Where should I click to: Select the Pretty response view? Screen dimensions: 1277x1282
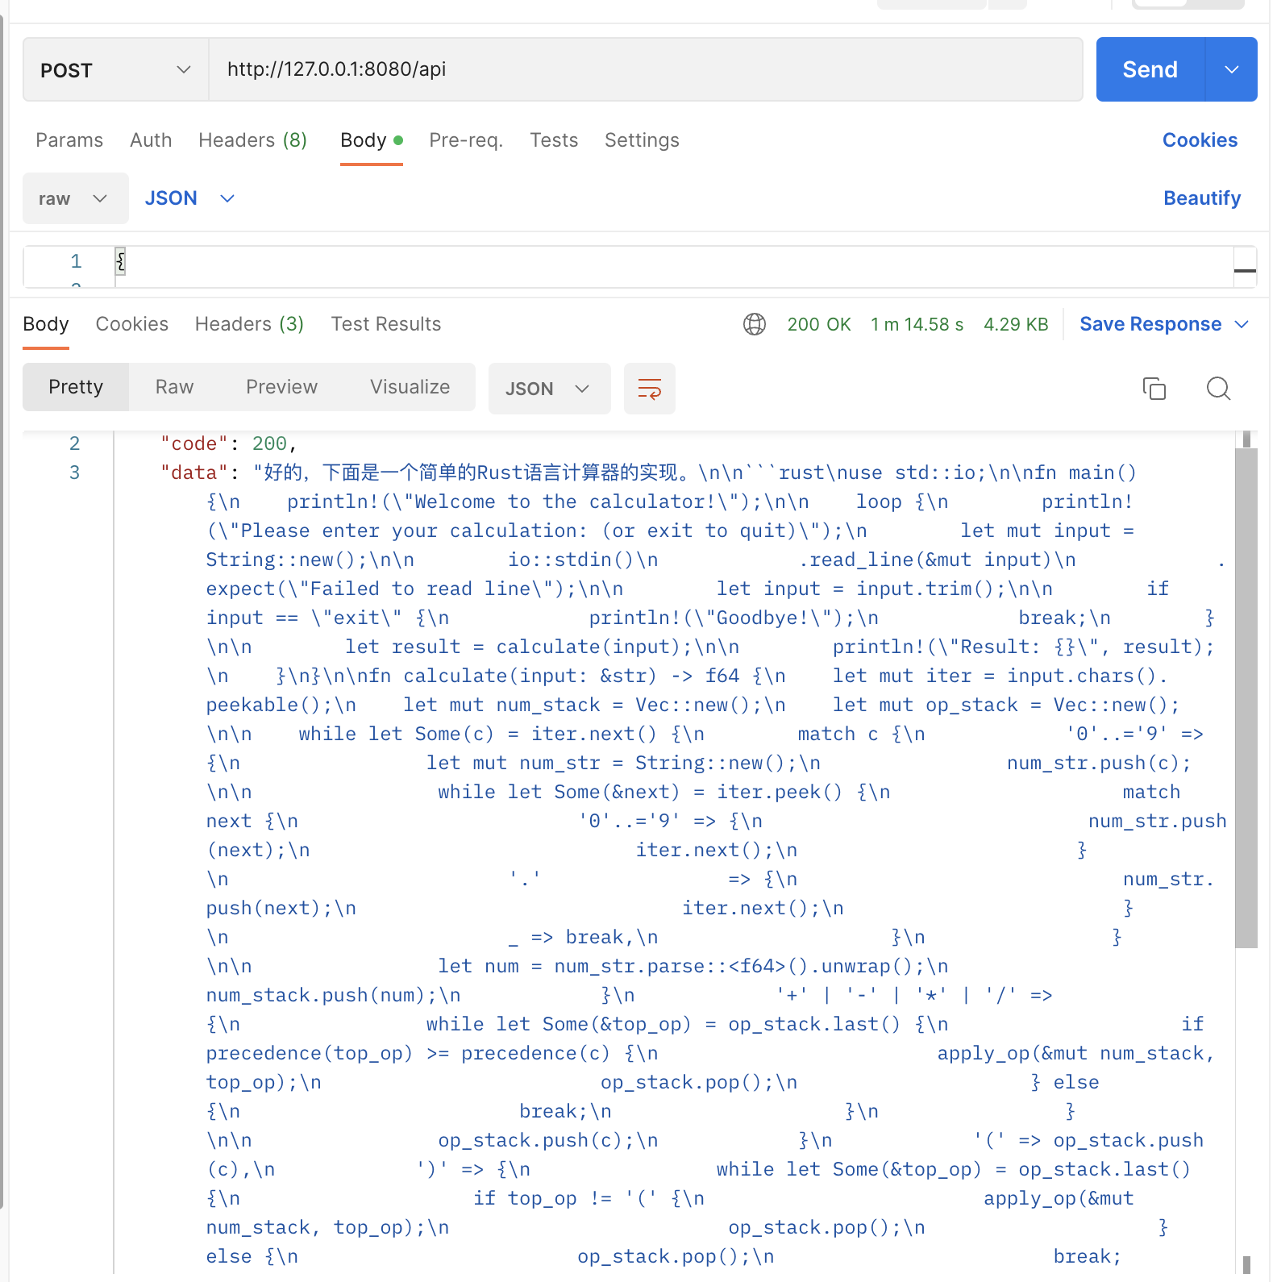click(x=76, y=387)
